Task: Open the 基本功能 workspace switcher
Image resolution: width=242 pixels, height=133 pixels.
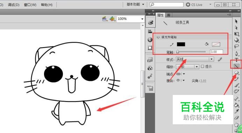Action: [x=135, y=5]
